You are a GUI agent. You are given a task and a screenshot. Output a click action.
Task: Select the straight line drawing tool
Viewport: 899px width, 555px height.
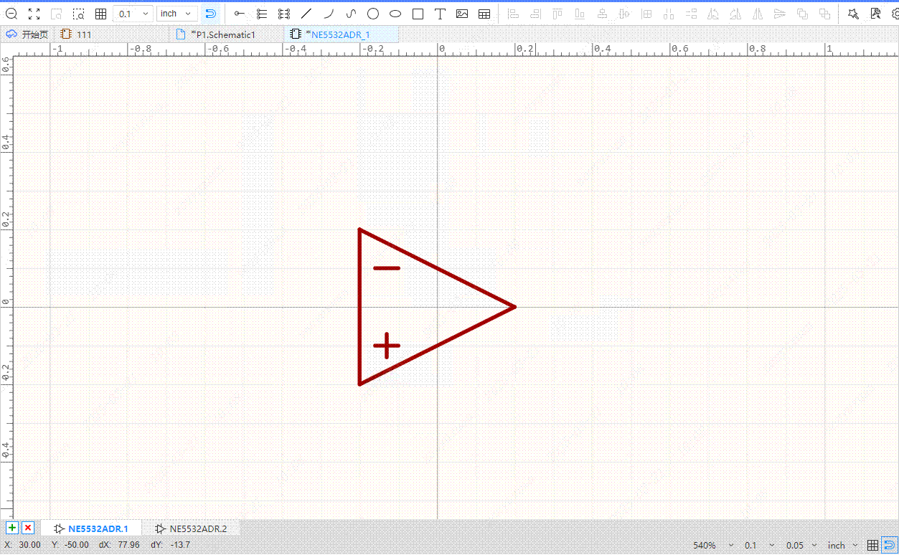pos(306,14)
